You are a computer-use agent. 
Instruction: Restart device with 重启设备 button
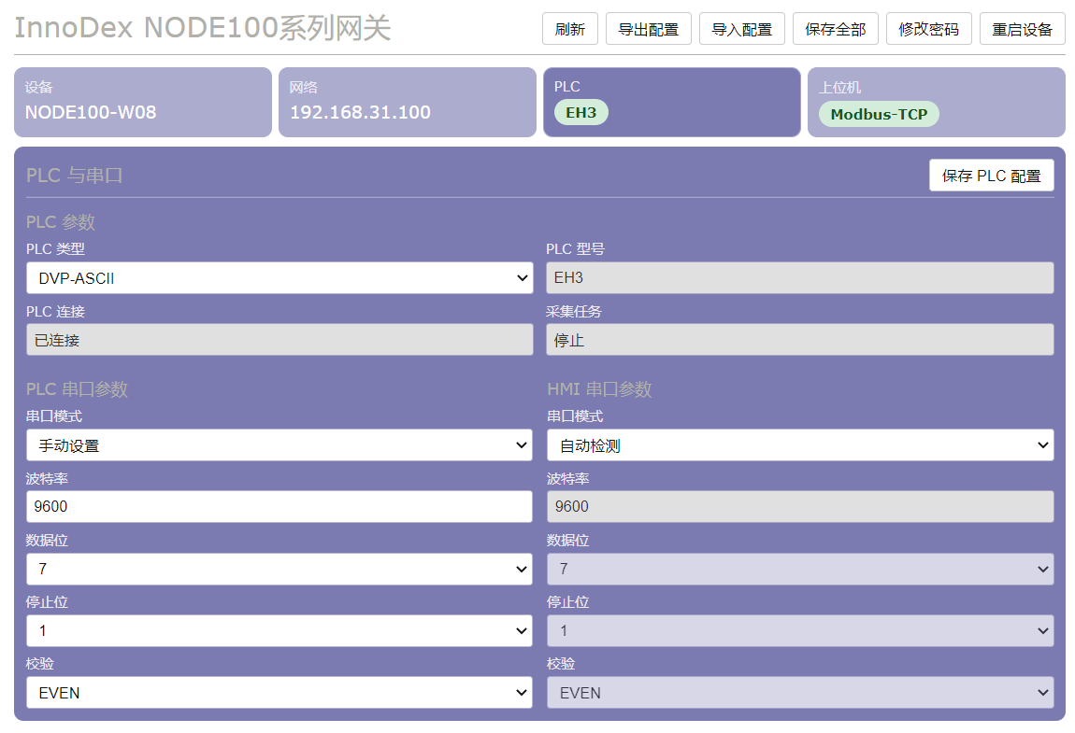(1023, 29)
